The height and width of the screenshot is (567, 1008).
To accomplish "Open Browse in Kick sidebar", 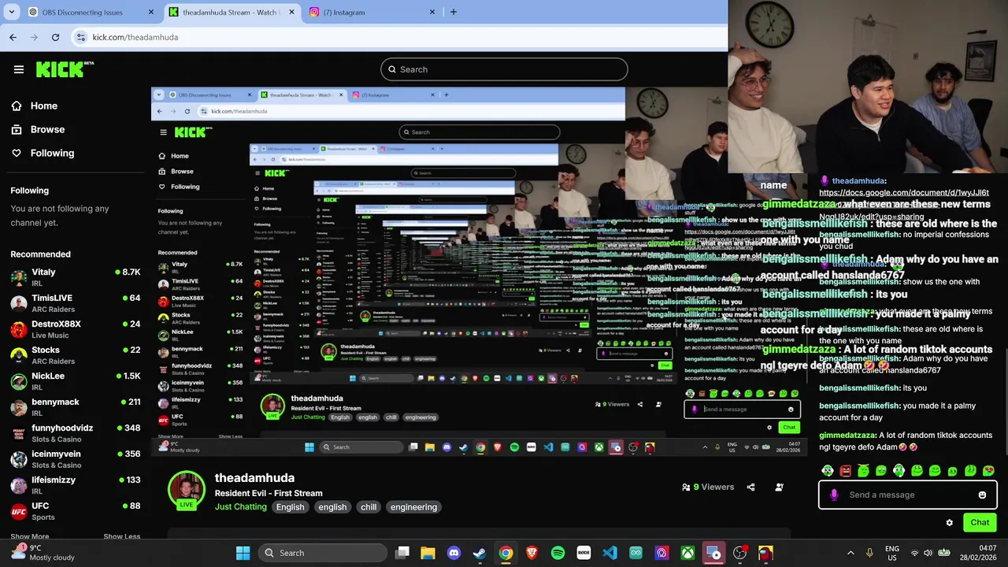I will tap(38, 129).
